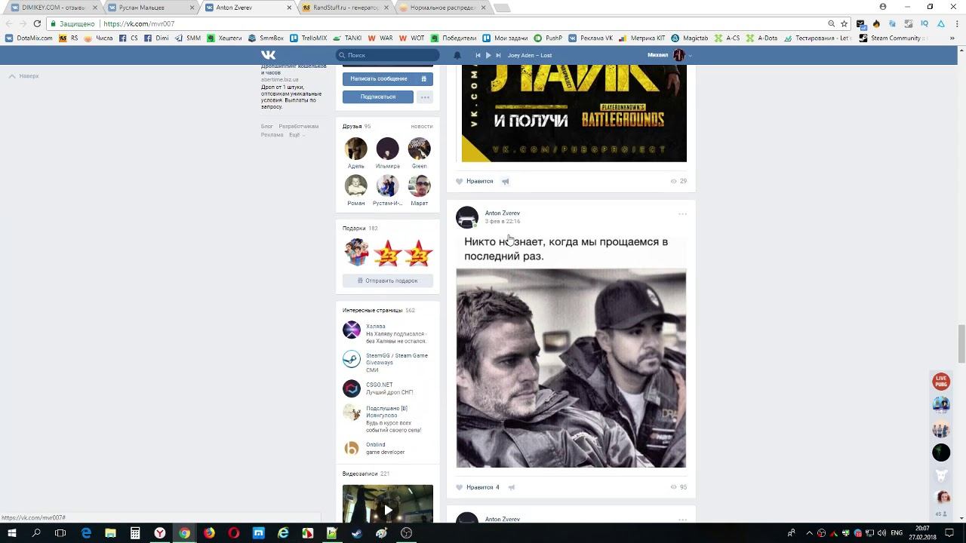Open the VK notifications bell
Viewport: 966px width, 543px height.
pyautogui.click(x=457, y=55)
